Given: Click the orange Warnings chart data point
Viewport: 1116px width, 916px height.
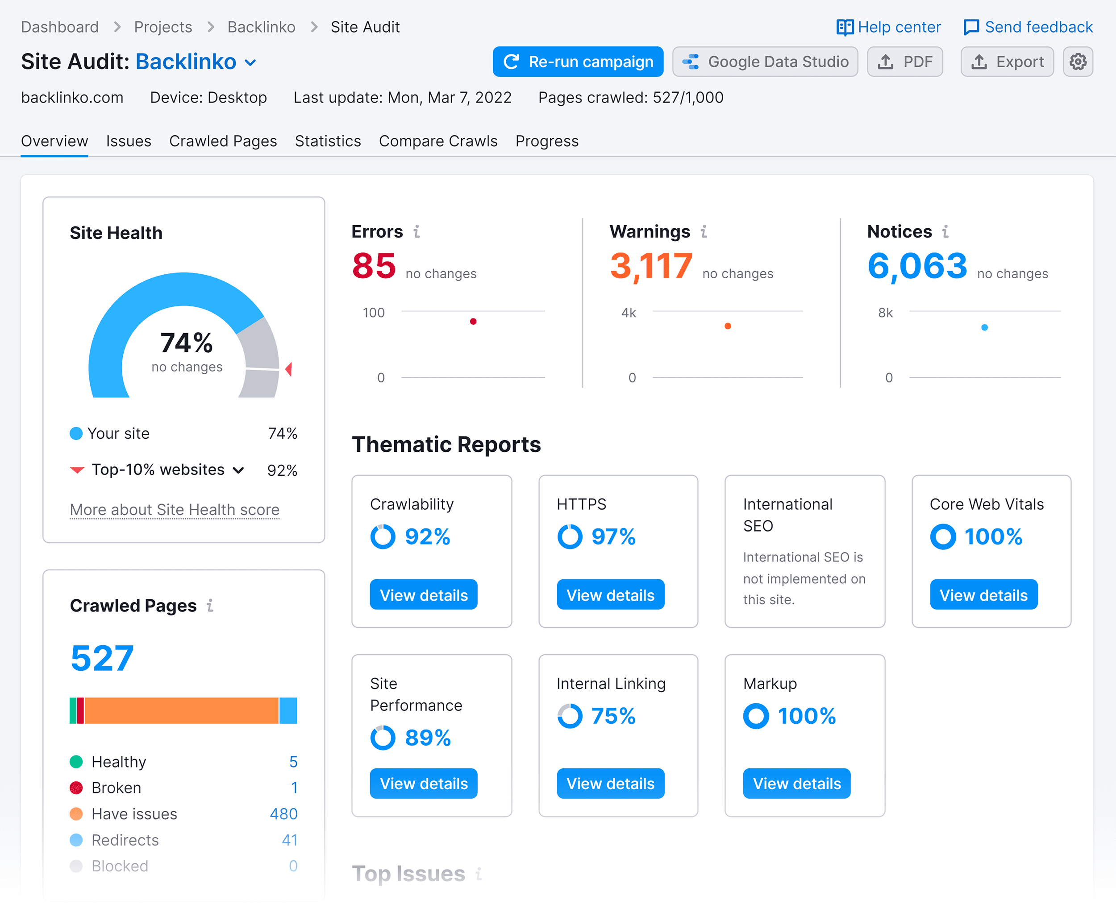Looking at the screenshot, I should 728,326.
